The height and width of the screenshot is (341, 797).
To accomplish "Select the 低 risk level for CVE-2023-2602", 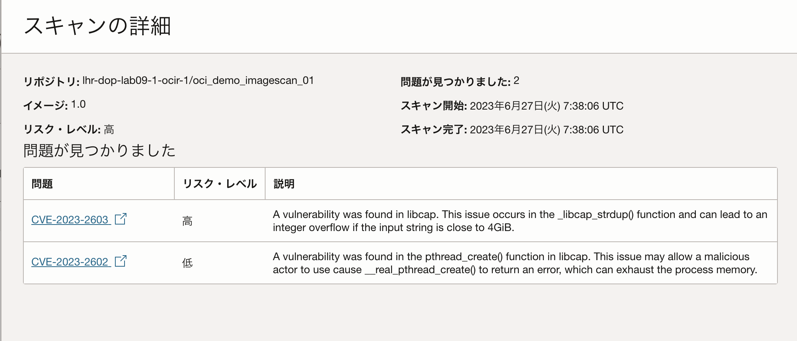I will click(x=187, y=263).
